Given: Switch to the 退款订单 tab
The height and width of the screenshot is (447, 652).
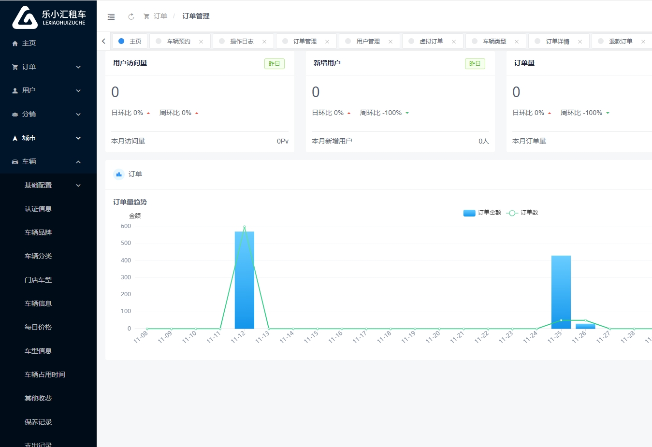Looking at the screenshot, I should coord(621,42).
